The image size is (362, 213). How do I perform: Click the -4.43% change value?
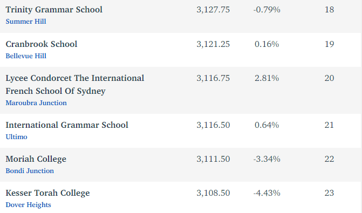(267, 193)
